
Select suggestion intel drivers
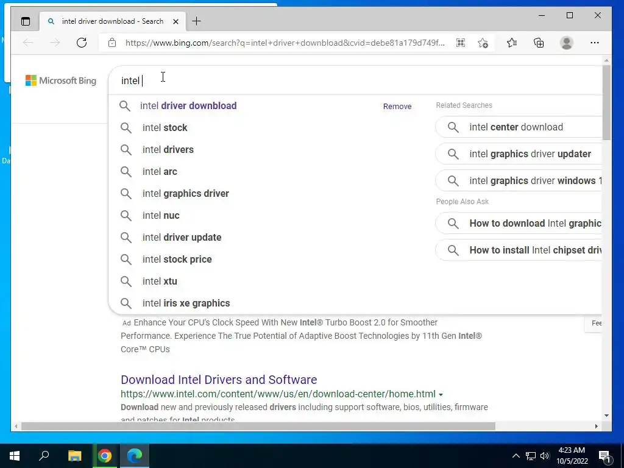pos(168,150)
